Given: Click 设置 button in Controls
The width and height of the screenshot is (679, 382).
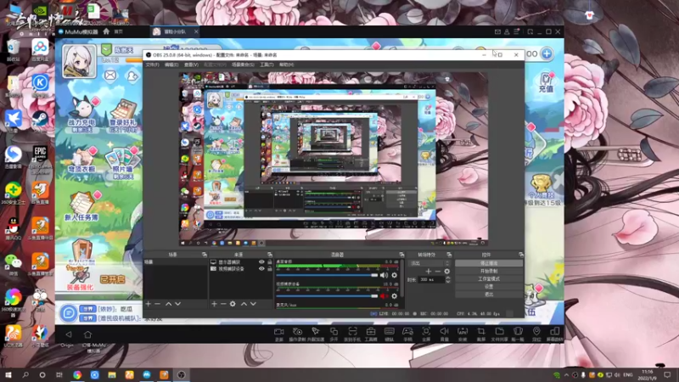Looking at the screenshot, I should tap(489, 287).
